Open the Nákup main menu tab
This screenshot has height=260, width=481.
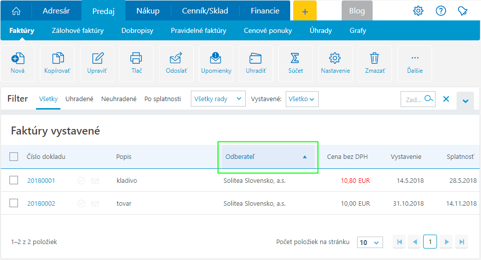[148, 11]
